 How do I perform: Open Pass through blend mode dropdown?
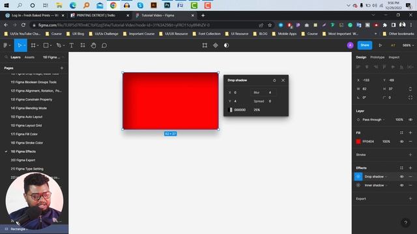373,120
